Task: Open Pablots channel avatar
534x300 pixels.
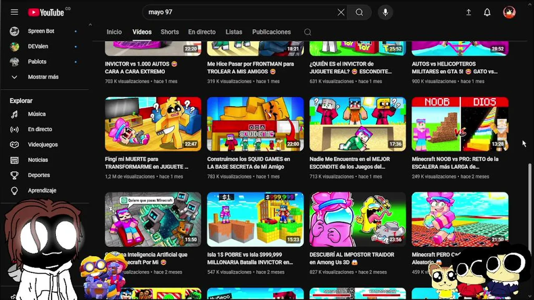Action: click(15, 62)
